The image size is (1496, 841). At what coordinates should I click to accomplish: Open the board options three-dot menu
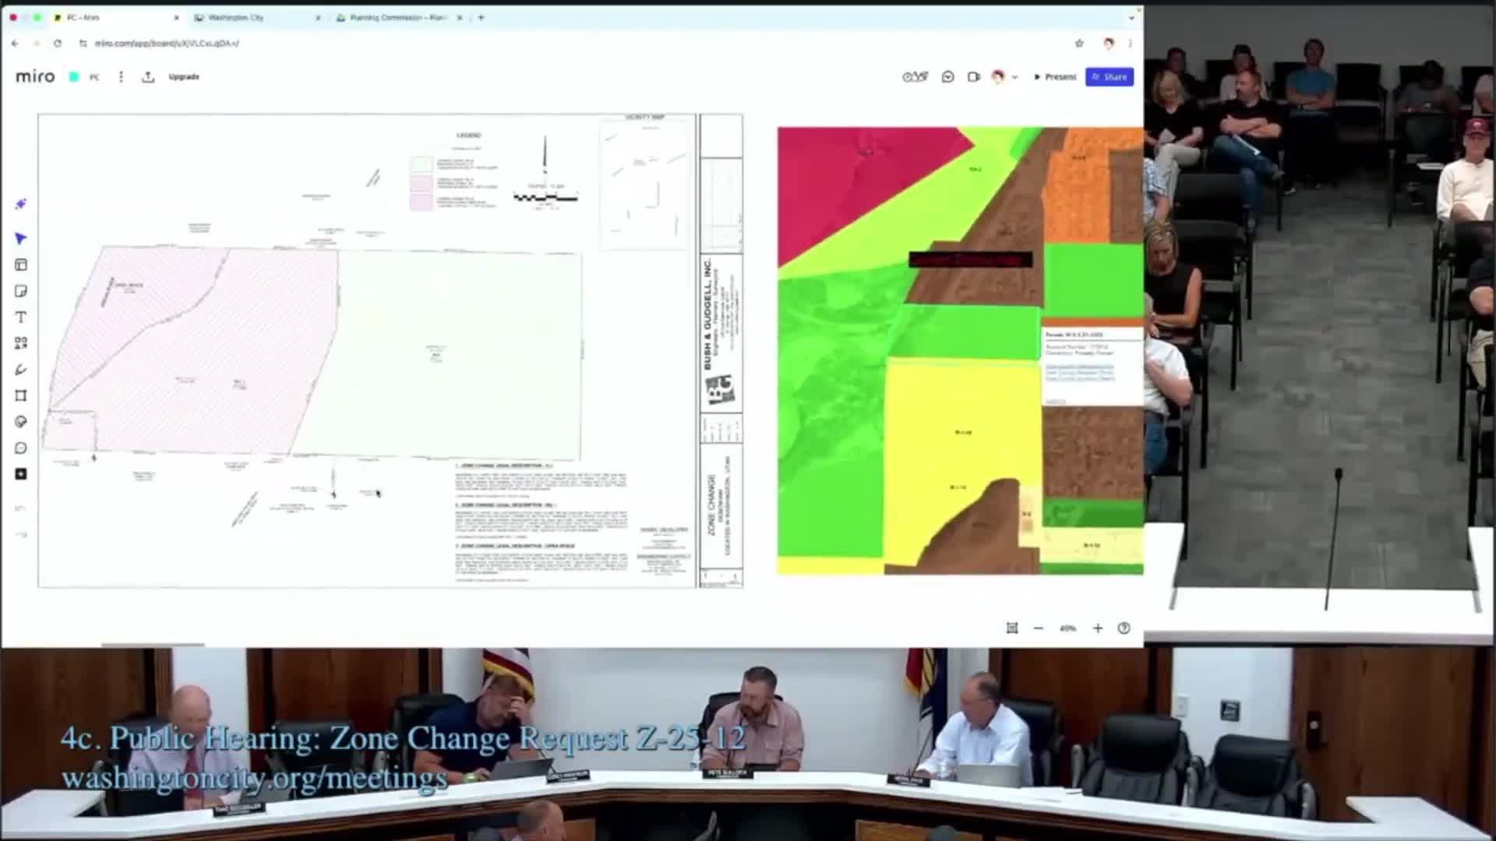tap(121, 77)
